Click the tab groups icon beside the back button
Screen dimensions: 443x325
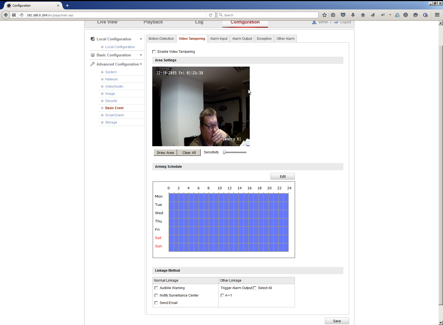pyautogui.click(x=14, y=15)
